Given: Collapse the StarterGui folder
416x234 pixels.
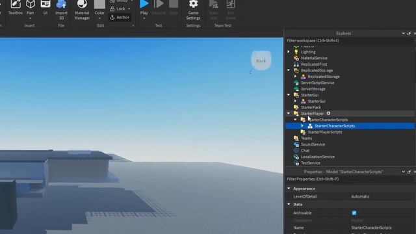Looking at the screenshot, I should [289, 95].
